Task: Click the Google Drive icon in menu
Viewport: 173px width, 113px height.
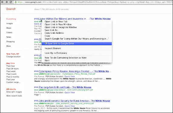Action: pos(46,43)
